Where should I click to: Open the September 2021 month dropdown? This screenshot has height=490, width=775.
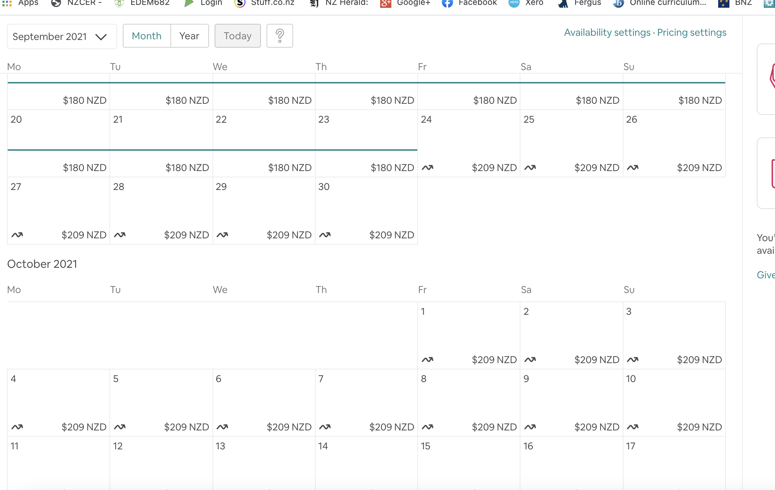click(62, 36)
